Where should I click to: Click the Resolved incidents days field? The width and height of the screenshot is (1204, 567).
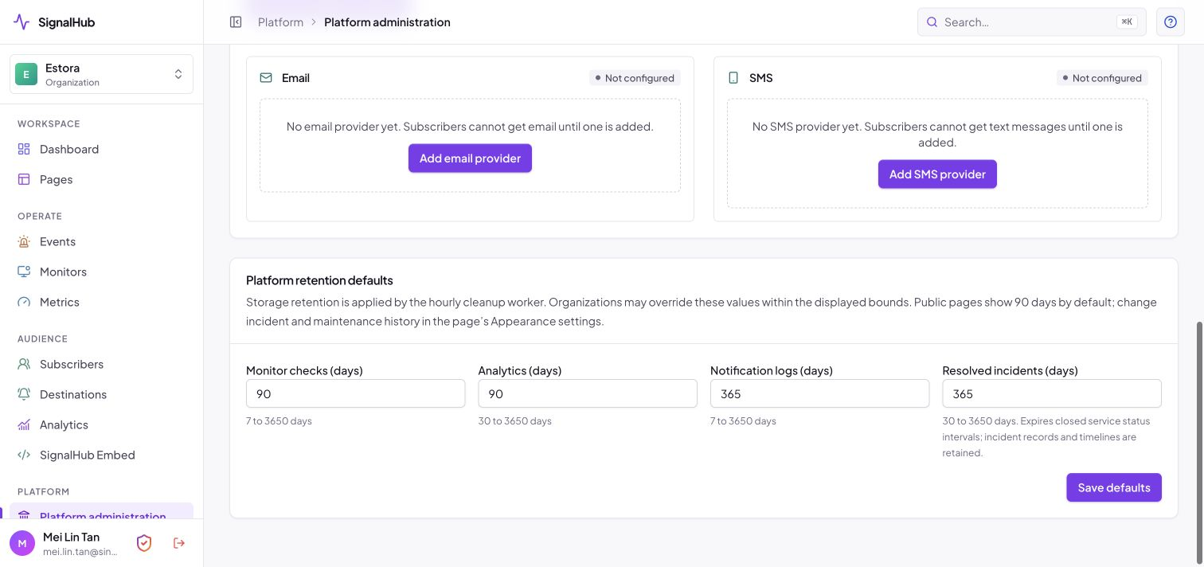[x=1052, y=393]
